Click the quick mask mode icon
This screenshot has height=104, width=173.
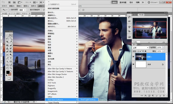(9, 78)
